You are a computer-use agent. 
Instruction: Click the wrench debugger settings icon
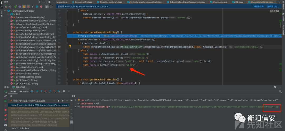(6, 96)
